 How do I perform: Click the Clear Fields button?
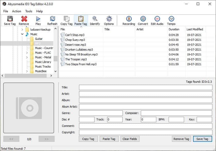click(130, 139)
